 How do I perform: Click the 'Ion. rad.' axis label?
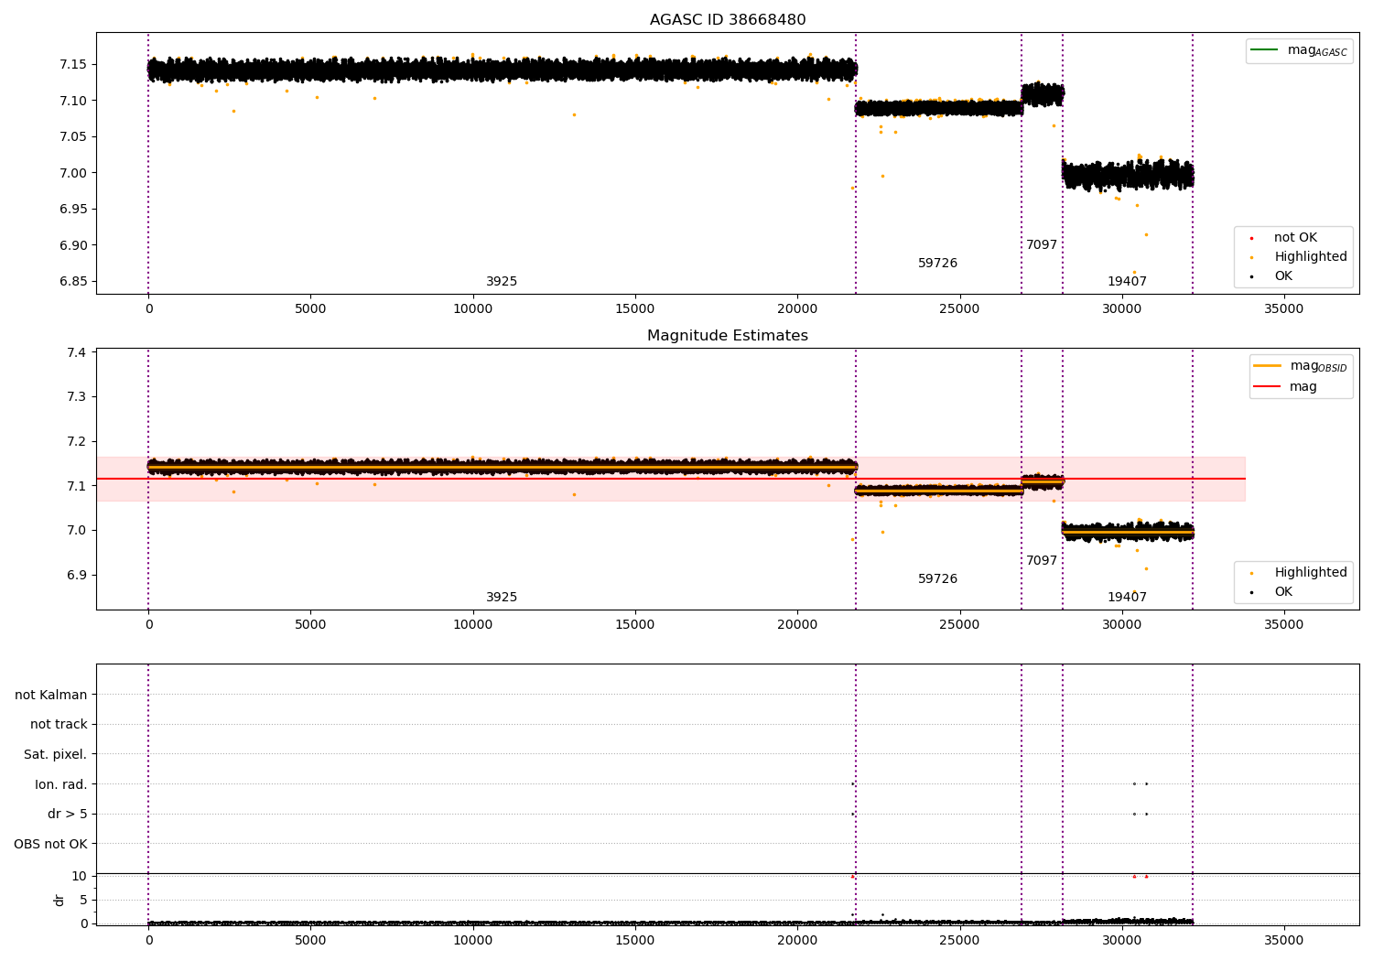click(x=61, y=784)
